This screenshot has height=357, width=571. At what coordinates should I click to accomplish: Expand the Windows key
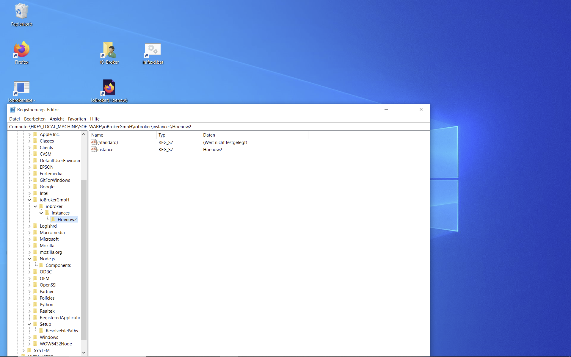pyautogui.click(x=29, y=337)
